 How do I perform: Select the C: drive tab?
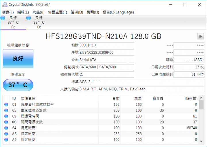click(x=13, y=23)
